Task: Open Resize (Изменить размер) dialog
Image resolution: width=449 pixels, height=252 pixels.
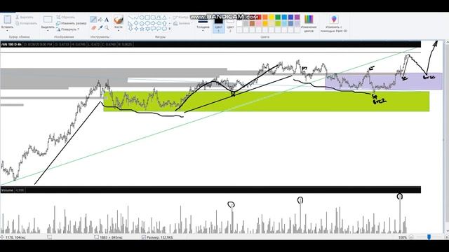Action: (72, 23)
